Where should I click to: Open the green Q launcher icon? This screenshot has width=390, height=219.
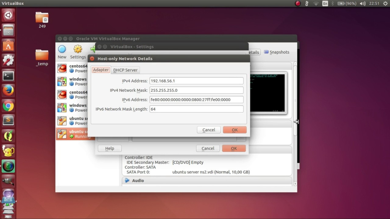tap(8, 136)
